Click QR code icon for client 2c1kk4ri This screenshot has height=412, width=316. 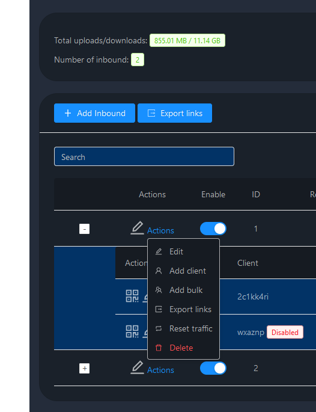click(132, 296)
